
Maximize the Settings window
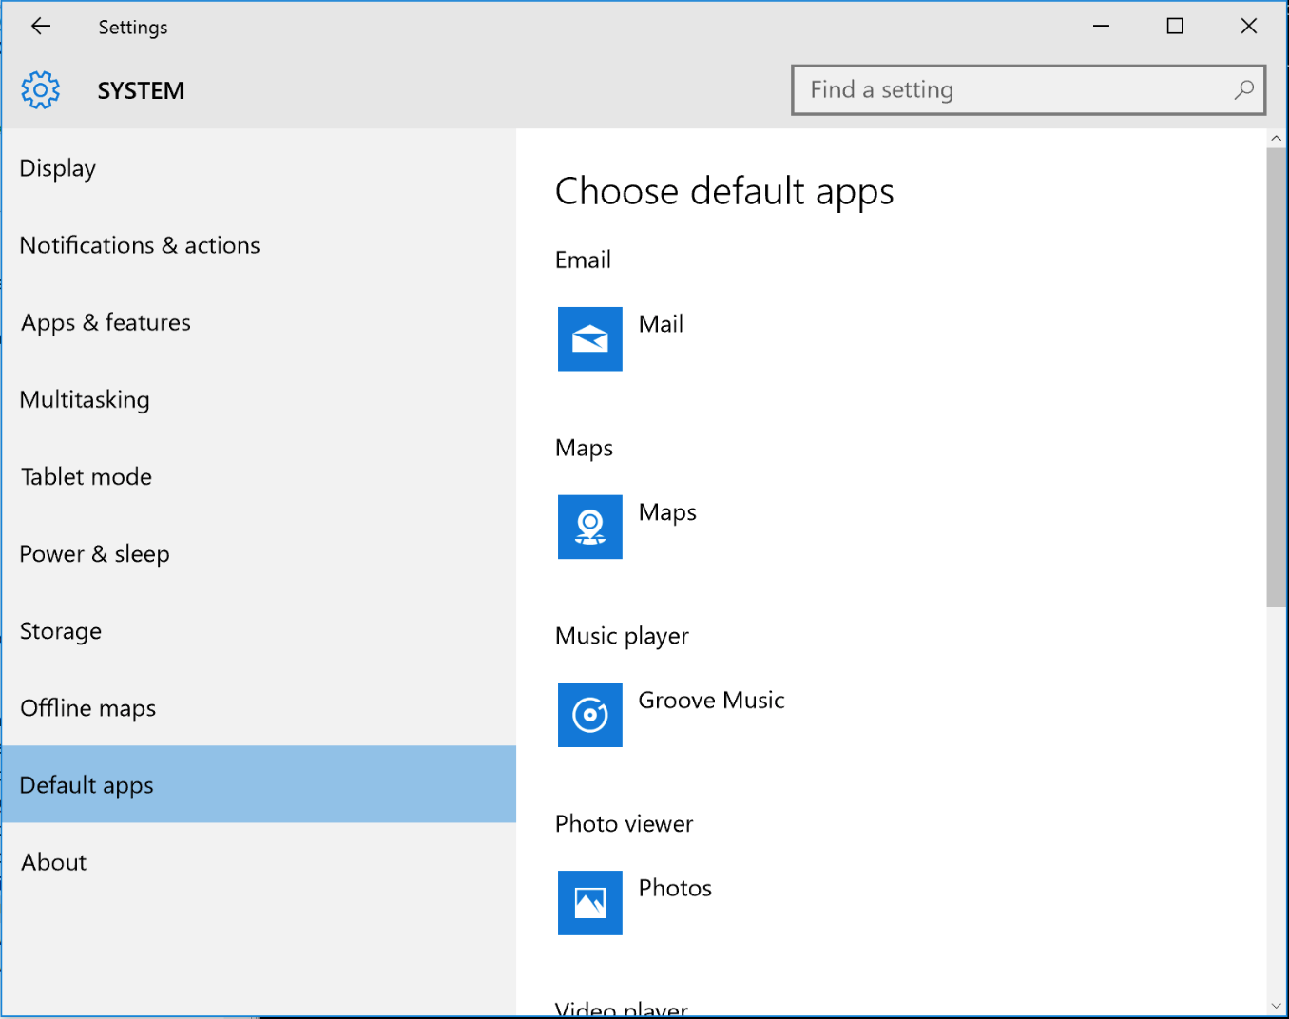pos(1175,27)
